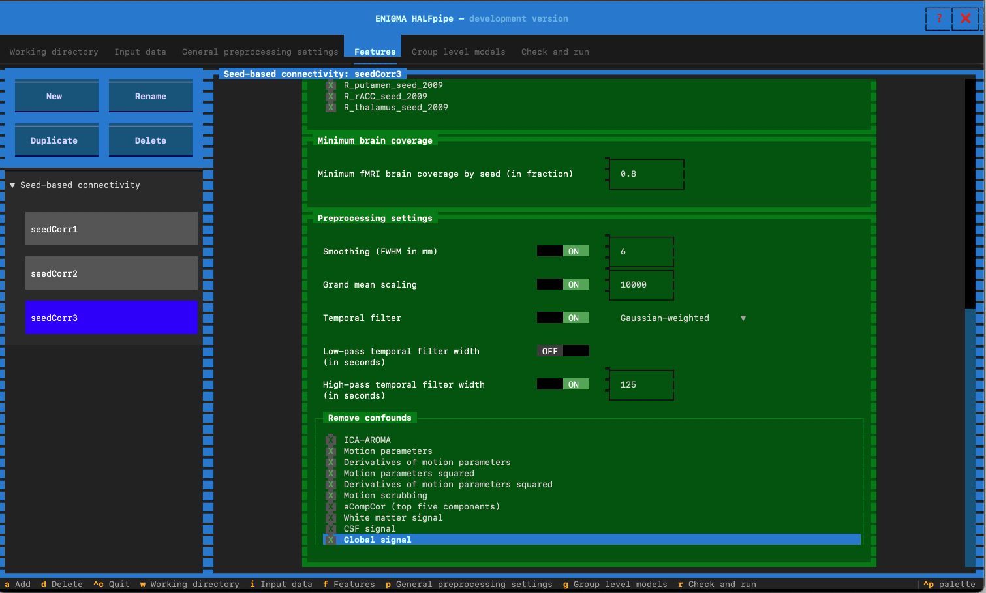The image size is (986, 593).
Task: Enable the Low-pass temporal filter switch
Action: pos(563,351)
